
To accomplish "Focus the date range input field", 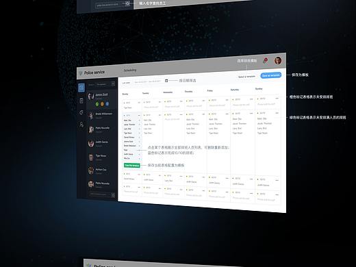I will coord(149,81).
